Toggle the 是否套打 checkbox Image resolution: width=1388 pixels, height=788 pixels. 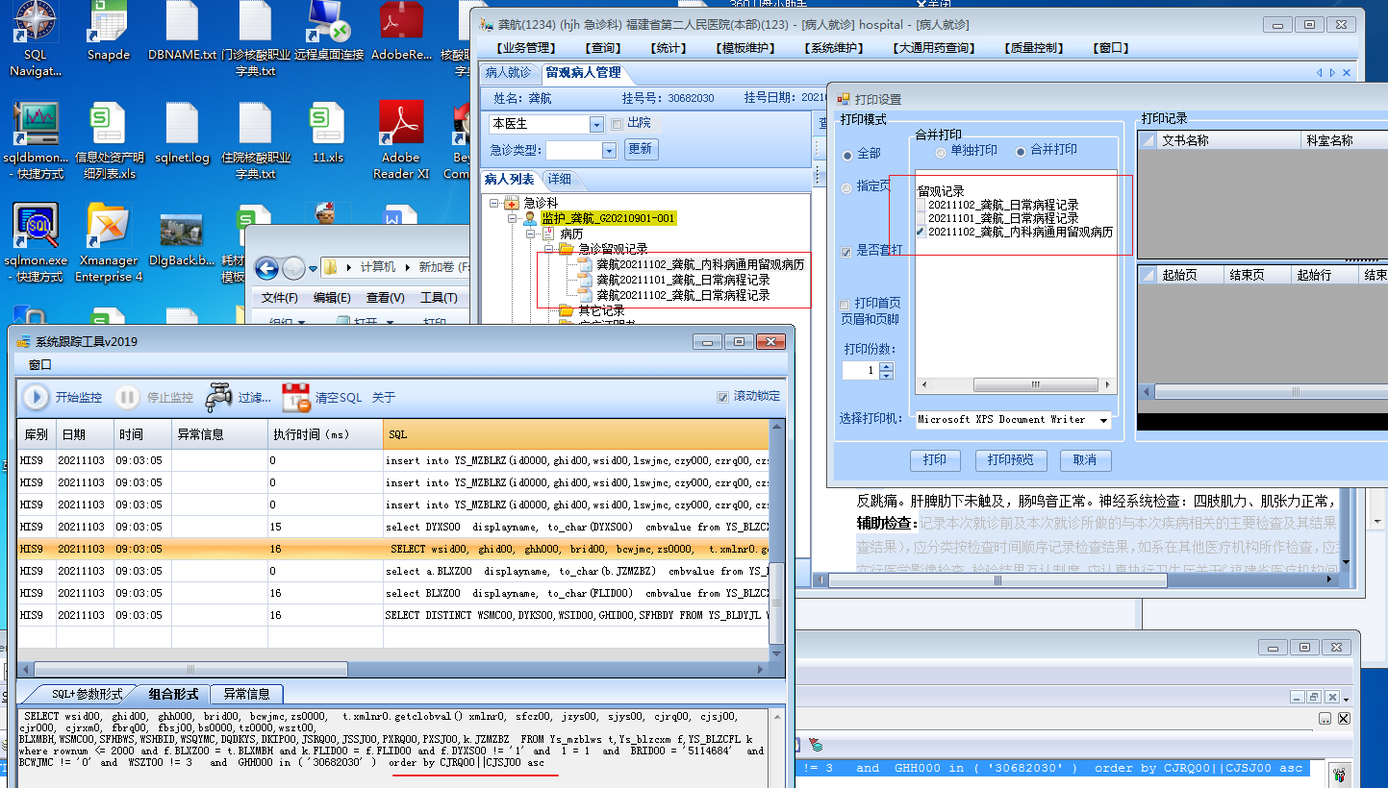coord(845,252)
